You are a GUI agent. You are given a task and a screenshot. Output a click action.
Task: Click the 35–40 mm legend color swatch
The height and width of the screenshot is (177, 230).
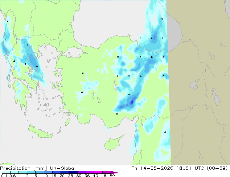90,172
